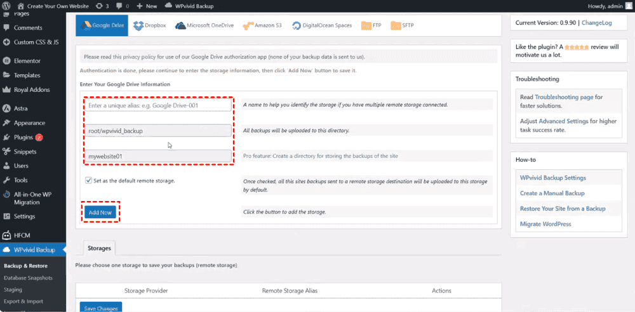Open Comments in the sidebar
This screenshot has height=312, width=635.
click(x=28, y=28)
